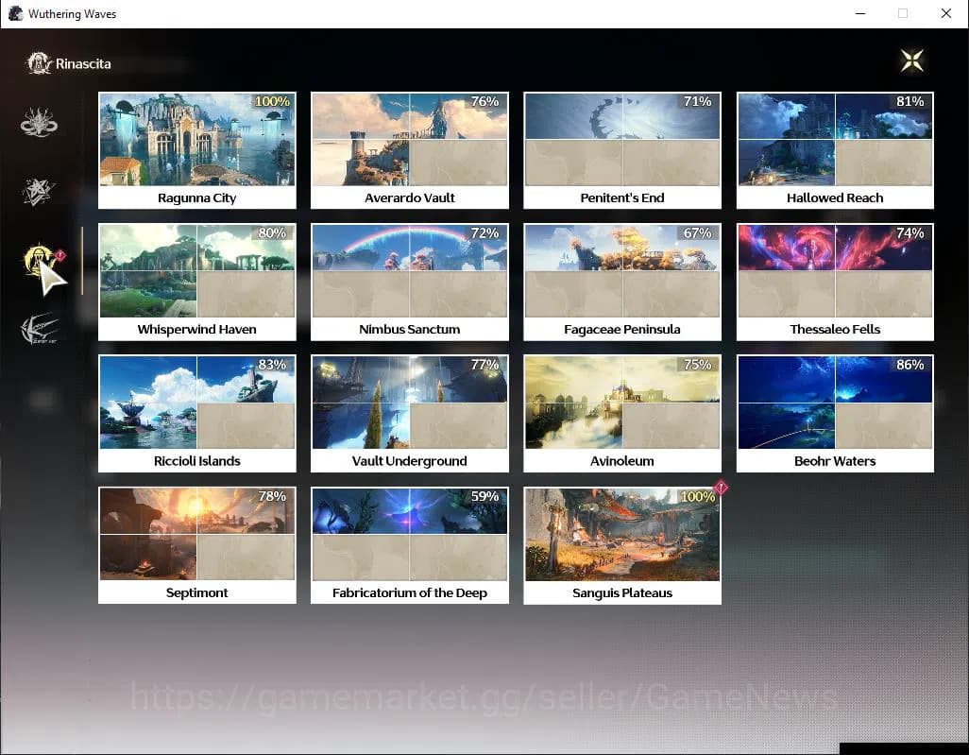Click the 83% progress on Riccioli Islands
969x755 pixels.
coord(272,365)
